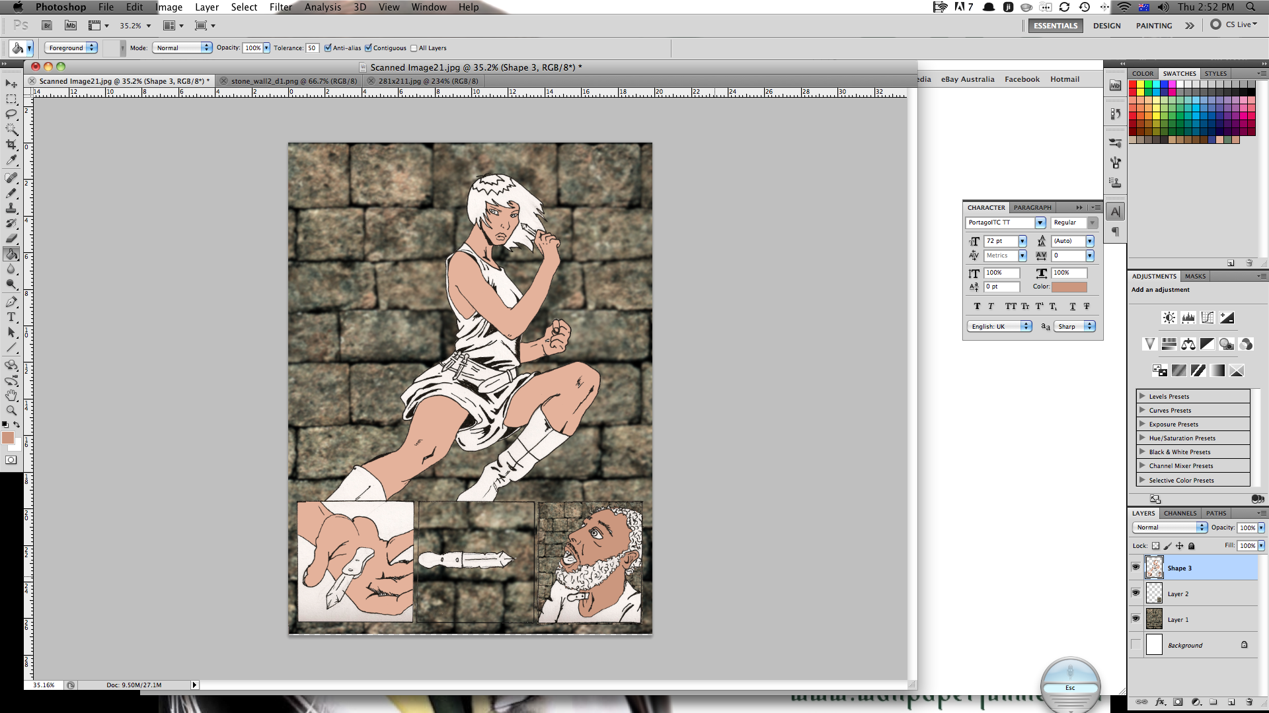The width and height of the screenshot is (1269, 713).
Task: Select the Layer 1 thumbnail
Action: [1154, 619]
